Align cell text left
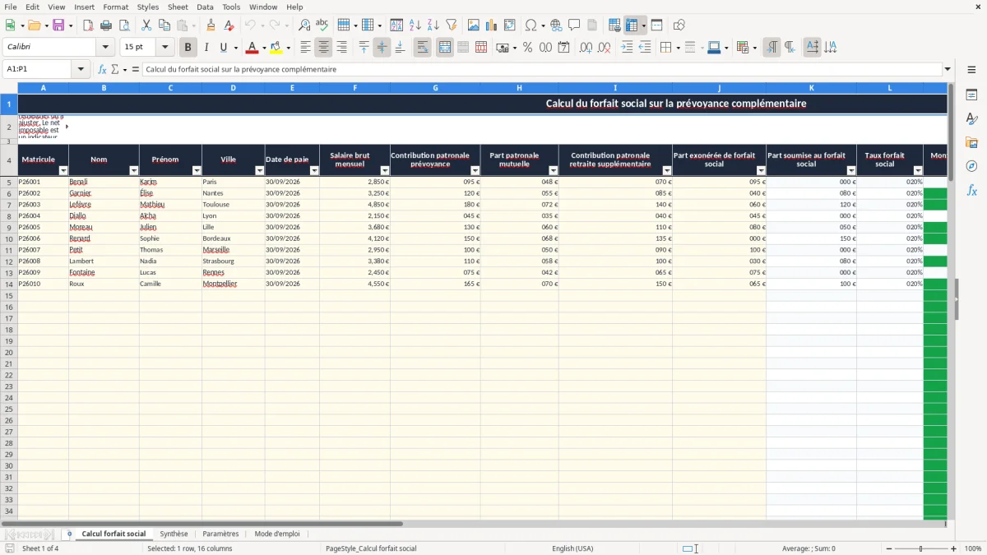Viewport: 987px width, 555px height. (x=305, y=48)
